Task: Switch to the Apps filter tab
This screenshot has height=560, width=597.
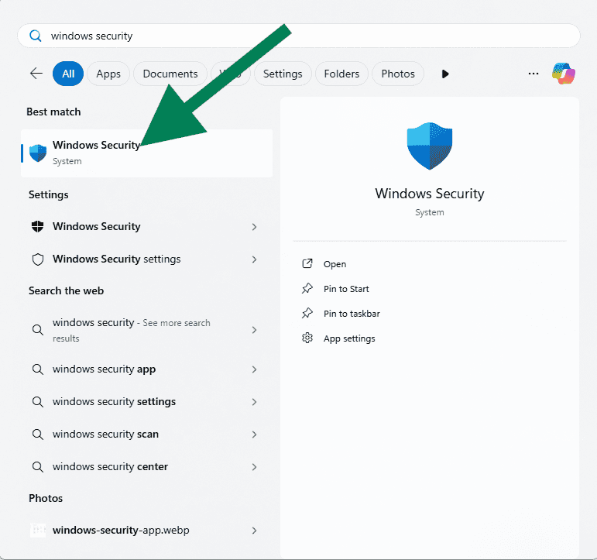Action: pos(108,74)
